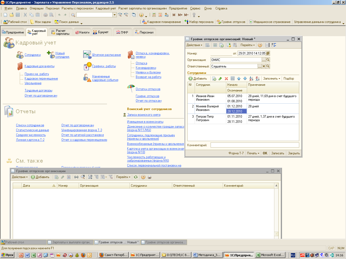The image size is (346, 259).
Task: Click the M+ memory add button
Action: (180, 15)
